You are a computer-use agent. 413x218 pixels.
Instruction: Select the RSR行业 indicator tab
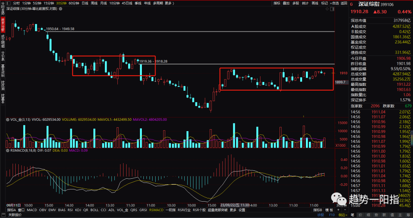[184, 210]
